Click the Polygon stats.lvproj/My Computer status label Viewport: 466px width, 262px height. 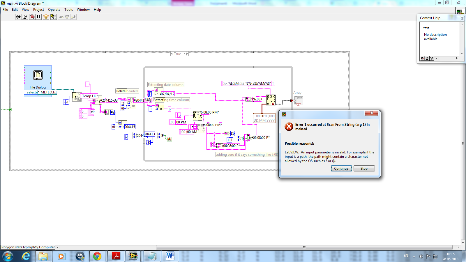point(28,247)
